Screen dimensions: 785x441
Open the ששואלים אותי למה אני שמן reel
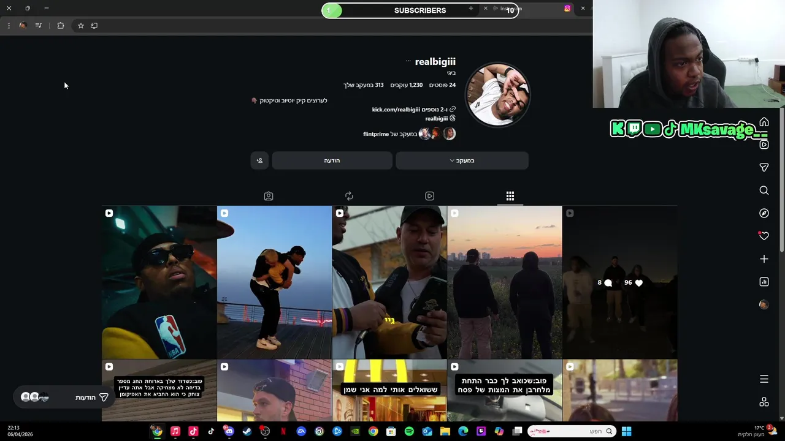pos(389,390)
